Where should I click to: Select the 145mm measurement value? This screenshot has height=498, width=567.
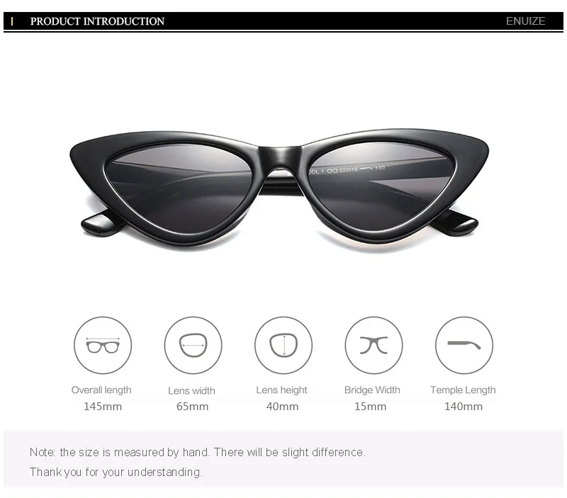[x=103, y=407]
